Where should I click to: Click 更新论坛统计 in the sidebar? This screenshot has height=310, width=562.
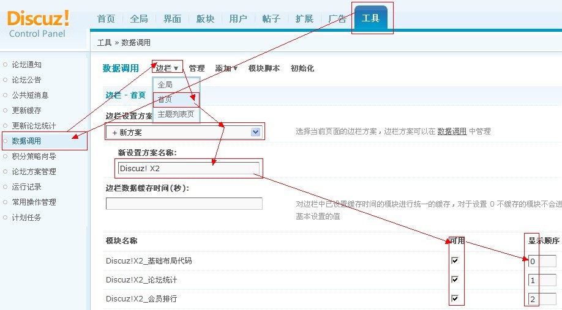pyautogui.click(x=34, y=125)
